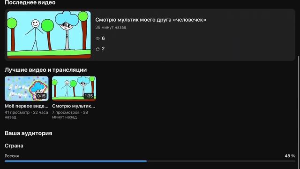Viewport: 300px width, 169px height.
Task: Click the «Моё первое виде...» title link
Action: [27, 106]
